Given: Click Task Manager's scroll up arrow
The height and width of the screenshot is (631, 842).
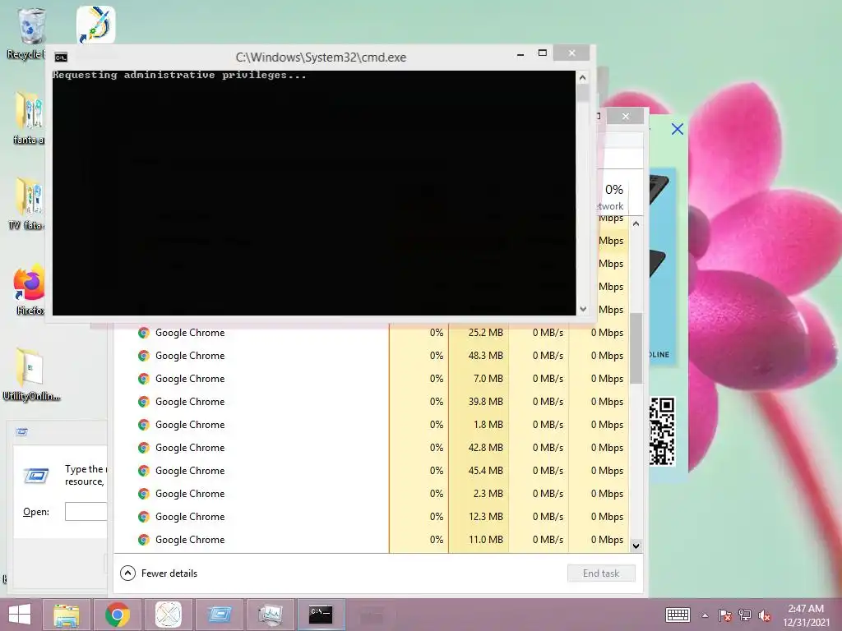Looking at the screenshot, I should pyautogui.click(x=636, y=223).
